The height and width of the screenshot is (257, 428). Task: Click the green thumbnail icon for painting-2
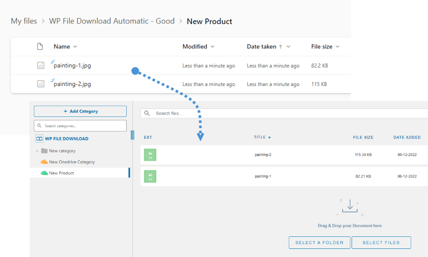pos(150,155)
